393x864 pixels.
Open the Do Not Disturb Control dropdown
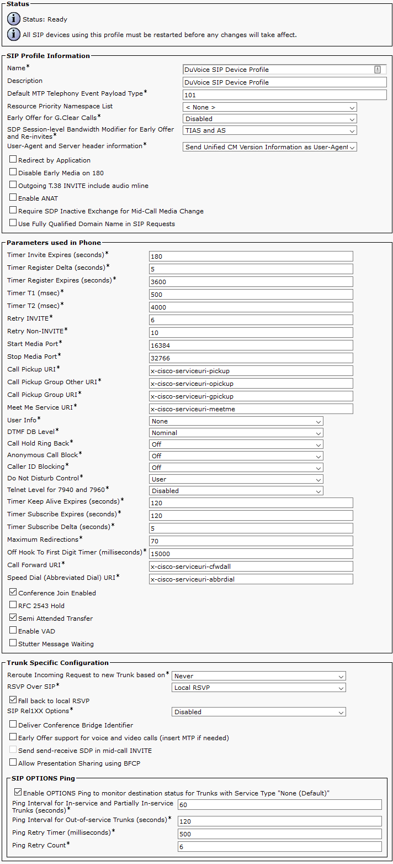click(236, 479)
